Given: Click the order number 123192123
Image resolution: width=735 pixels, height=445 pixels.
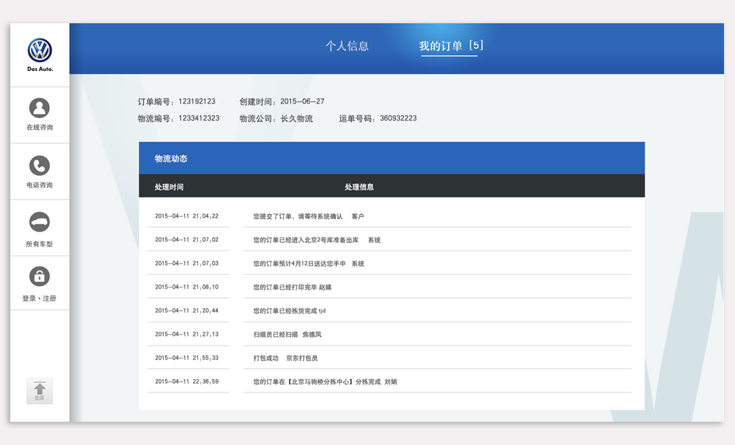Looking at the screenshot, I should pyautogui.click(x=197, y=102).
